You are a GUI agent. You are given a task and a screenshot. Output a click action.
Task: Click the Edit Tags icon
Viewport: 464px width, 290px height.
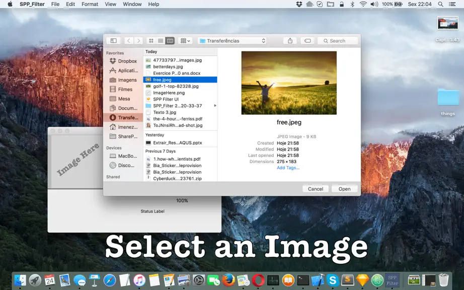coord(307,41)
